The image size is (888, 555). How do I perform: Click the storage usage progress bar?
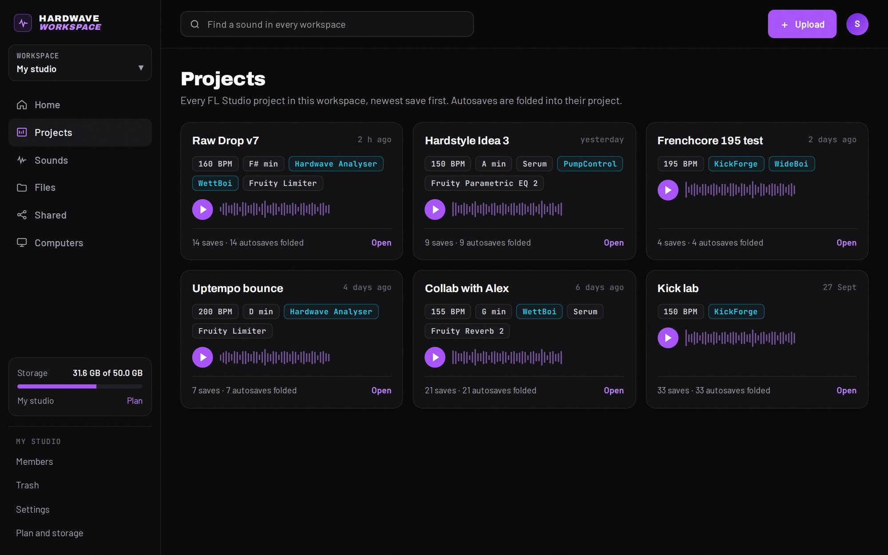click(x=80, y=386)
